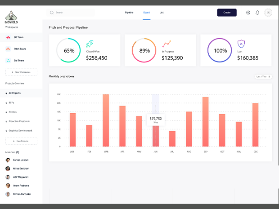
Task: Click the BD Team workspace icon
Action: 9,37
